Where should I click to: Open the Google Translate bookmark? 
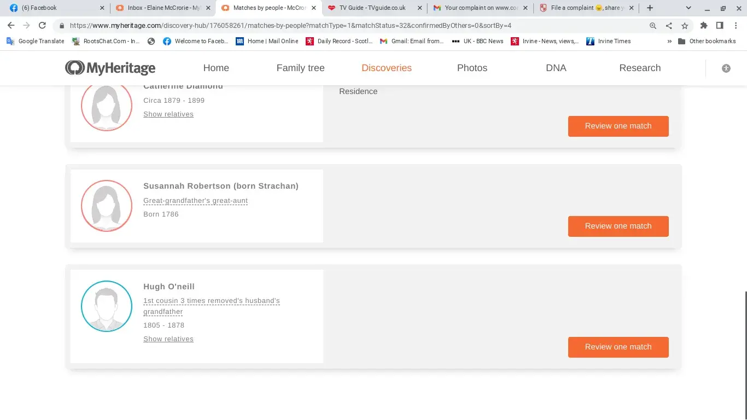pos(35,41)
